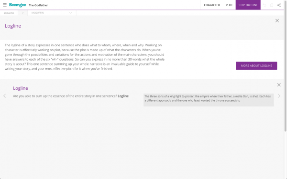Click the Beemgee logo
Image resolution: width=287 pixels, height=179 pixels.
click(18, 5)
